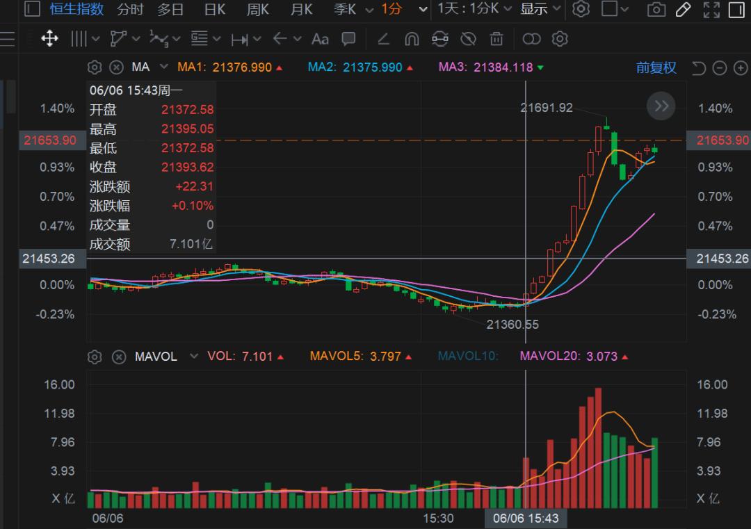Zoom in with the plus button
751x529 pixels.
point(739,68)
